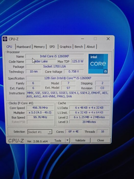134x179 pixels.
Task: Go to the Graphics tab
Action: (66, 47)
